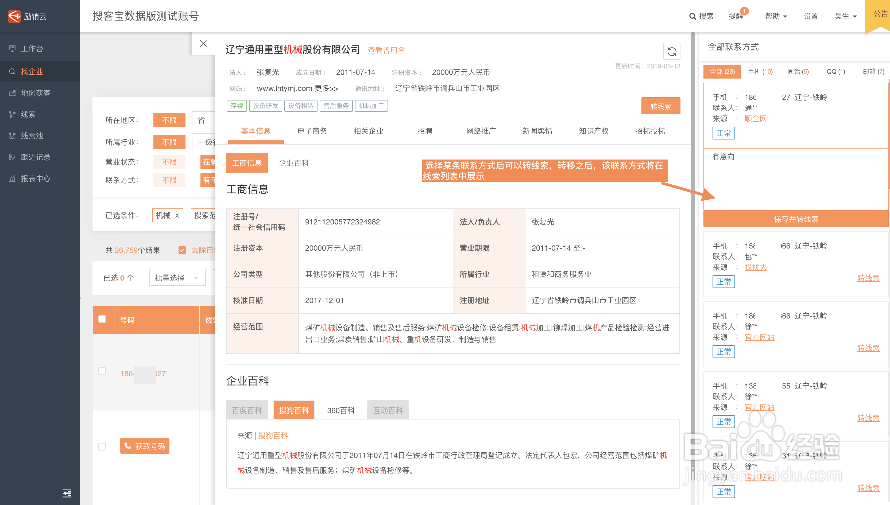Click the 设备研发 tag

pos(265,106)
